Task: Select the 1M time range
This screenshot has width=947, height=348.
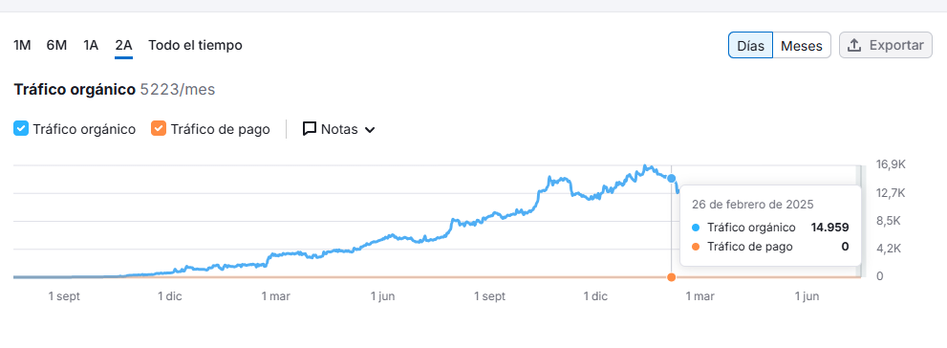Action: pos(22,45)
